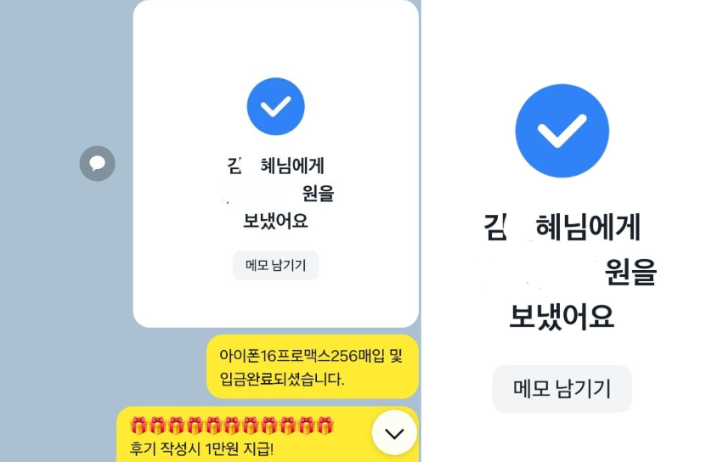Tap the scroll-to-bottom chevron button

(x=394, y=433)
